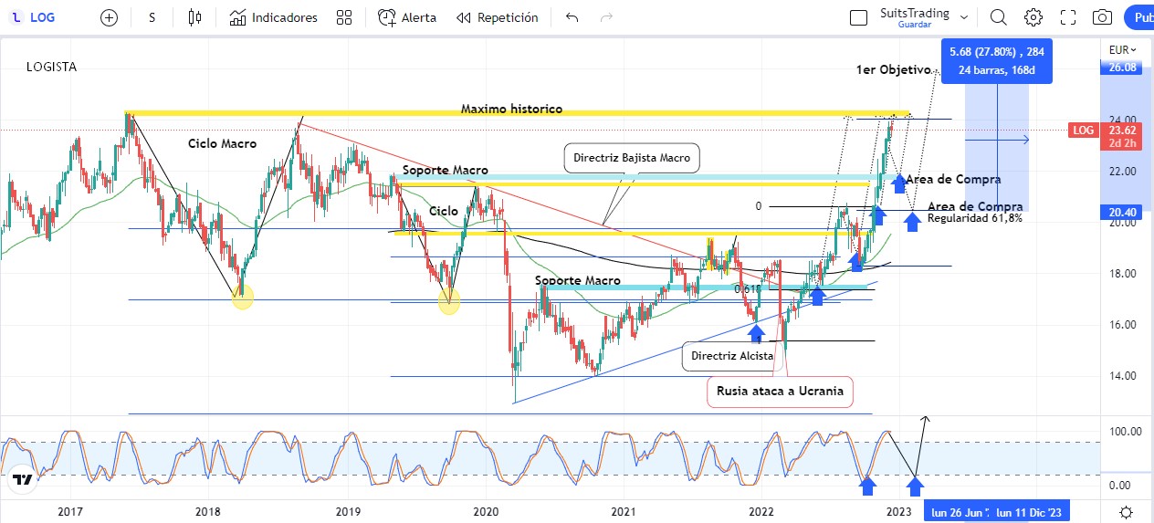The height and width of the screenshot is (523, 1154).
Task: Select the yellow Maximo historico line
Action: click(x=365, y=114)
